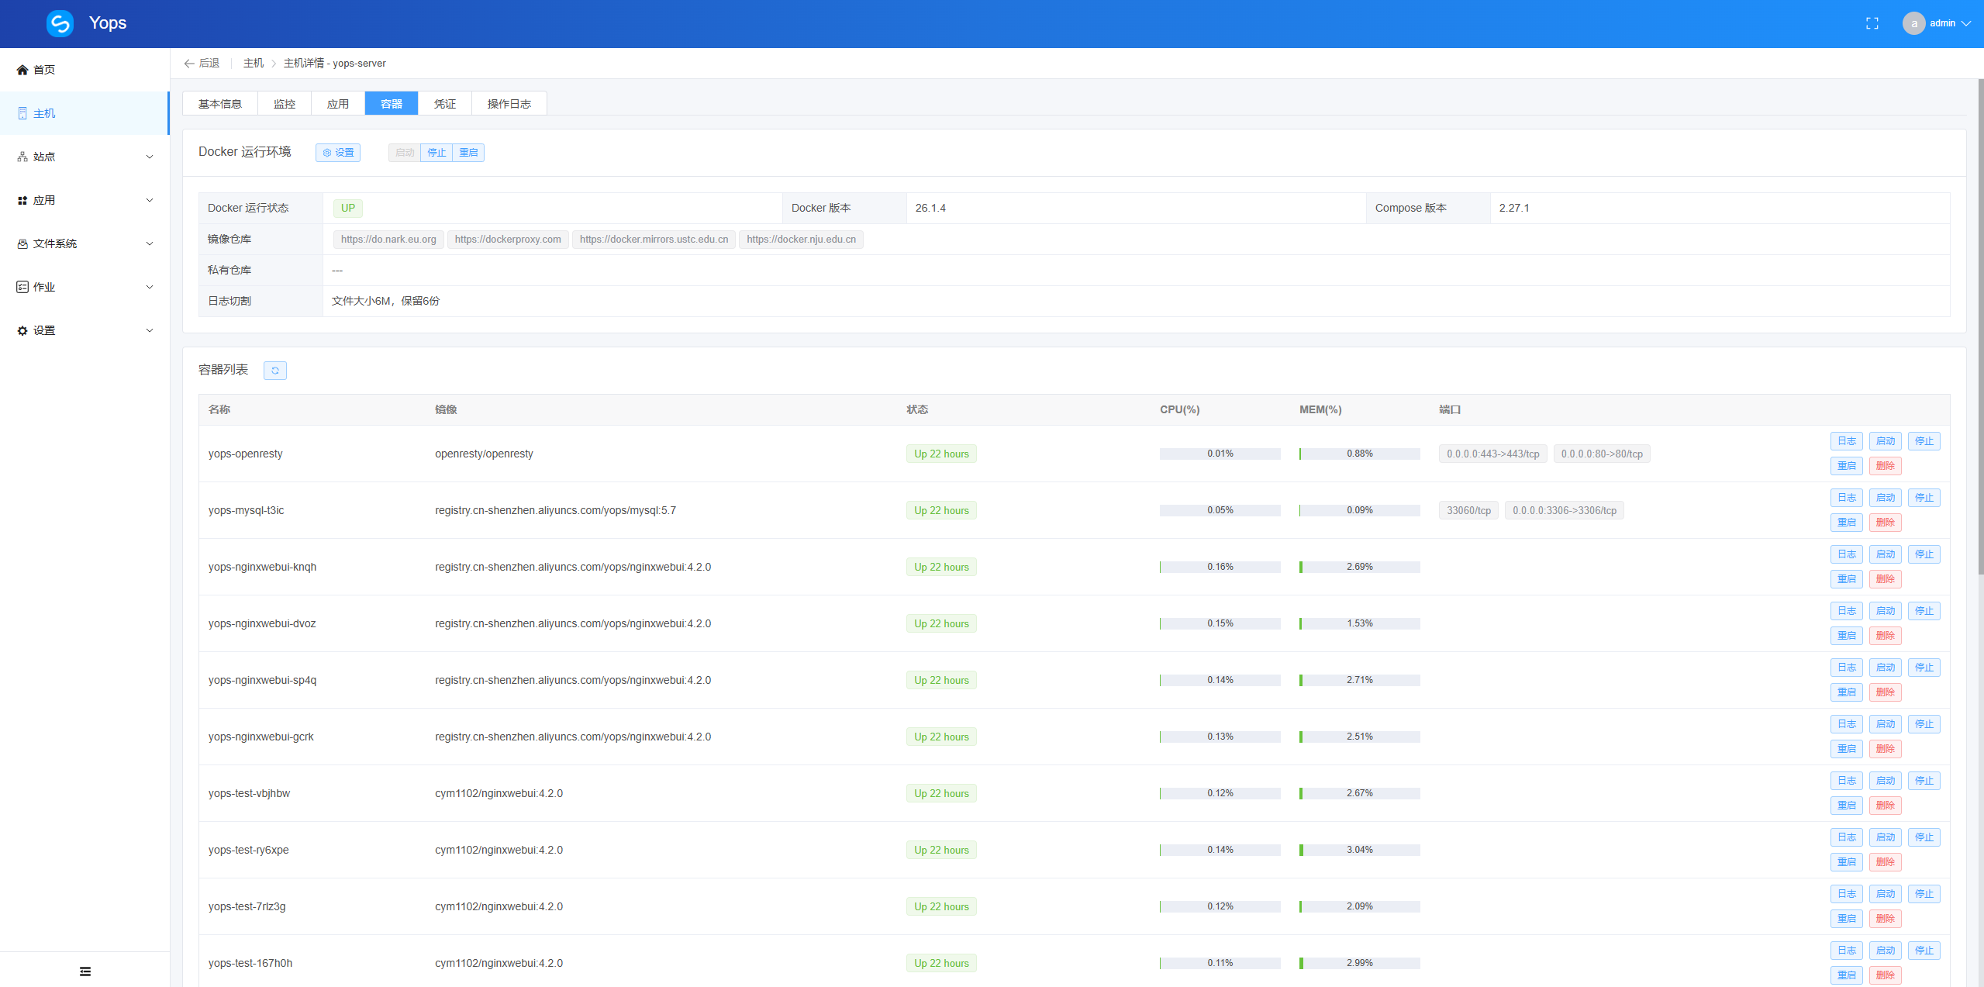
Task: Open Docker 设置 button
Action: click(338, 153)
